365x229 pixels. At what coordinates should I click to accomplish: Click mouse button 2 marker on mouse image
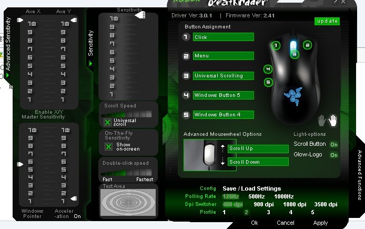point(307,45)
